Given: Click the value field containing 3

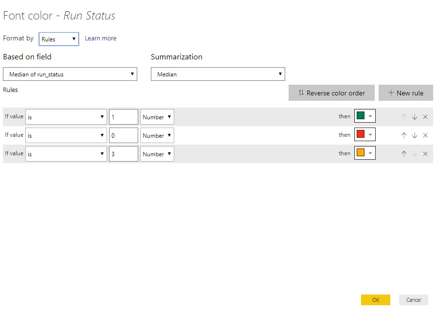Looking at the screenshot, I should point(124,154).
